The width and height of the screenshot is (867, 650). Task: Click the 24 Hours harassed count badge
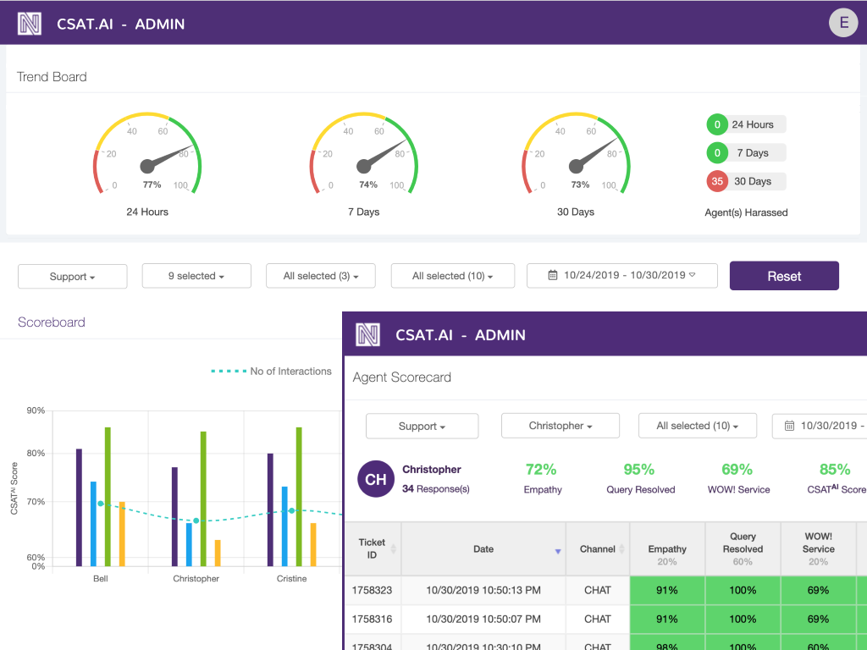coord(717,124)
